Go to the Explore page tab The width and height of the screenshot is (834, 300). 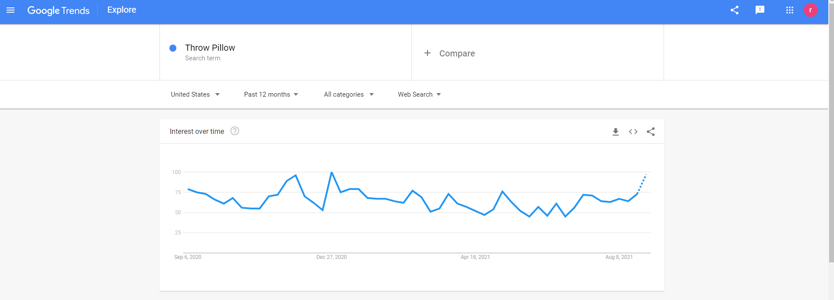coord(122,10)
